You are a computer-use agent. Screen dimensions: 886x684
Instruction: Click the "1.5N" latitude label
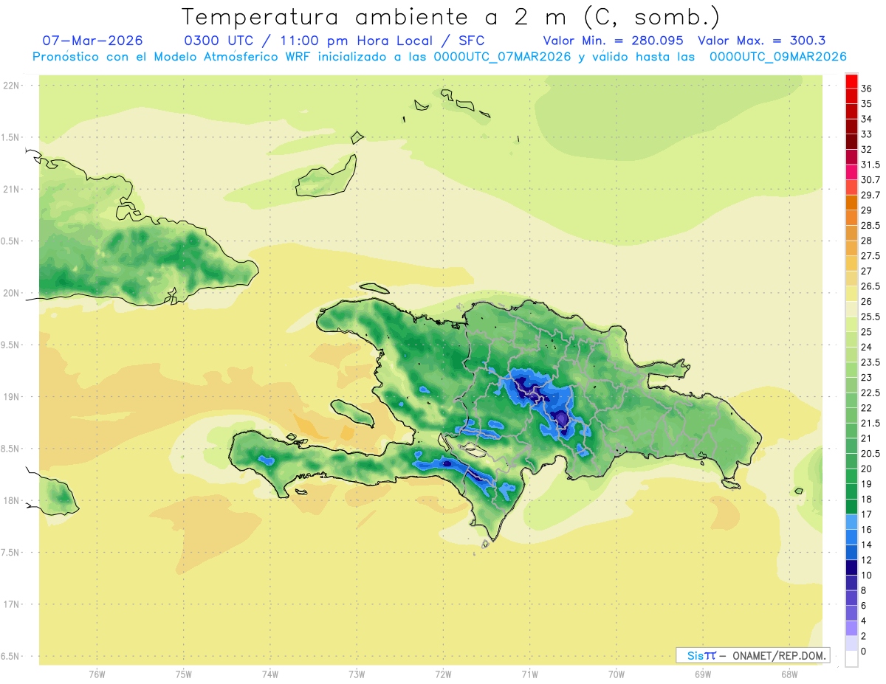(10, 137)
